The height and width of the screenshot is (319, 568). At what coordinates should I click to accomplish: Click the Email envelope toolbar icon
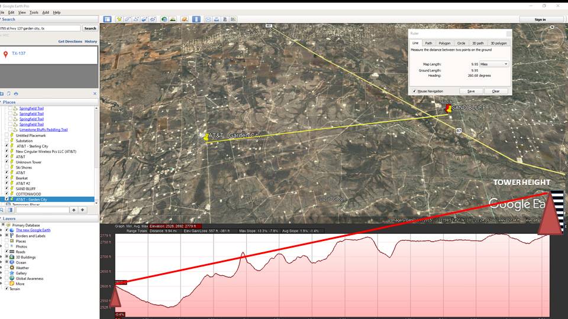208,19
